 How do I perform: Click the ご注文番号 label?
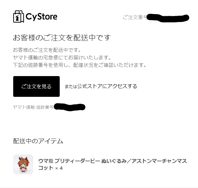135,17
